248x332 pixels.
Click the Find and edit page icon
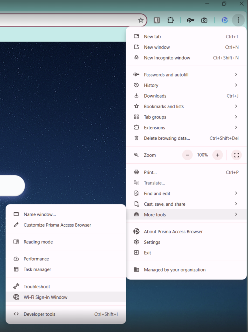[136, 193]
